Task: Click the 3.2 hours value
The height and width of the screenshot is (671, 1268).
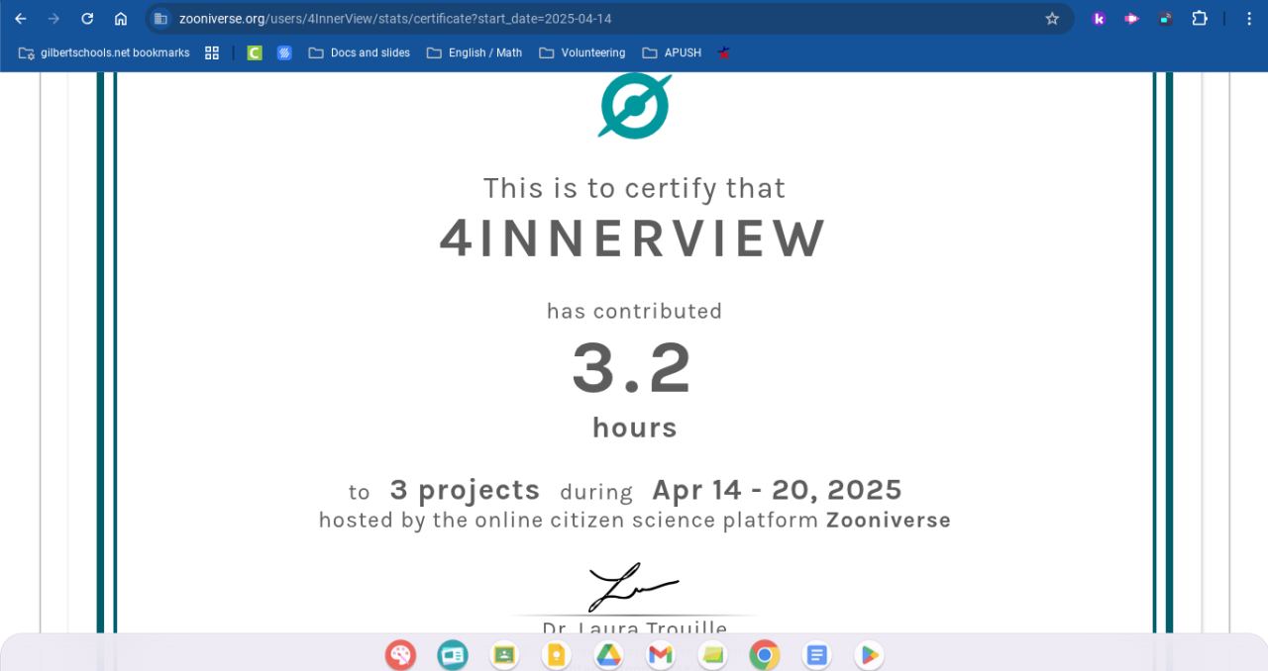Action: pyautogui.click(x=632, y=368)
